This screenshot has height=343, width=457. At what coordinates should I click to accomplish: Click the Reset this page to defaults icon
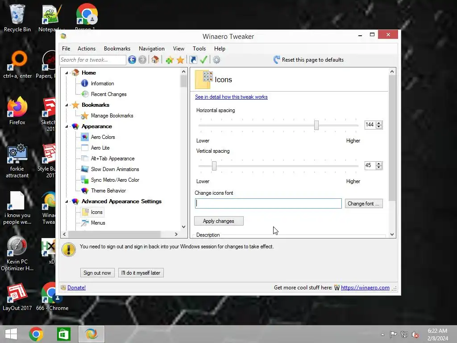tap(277, 60)
